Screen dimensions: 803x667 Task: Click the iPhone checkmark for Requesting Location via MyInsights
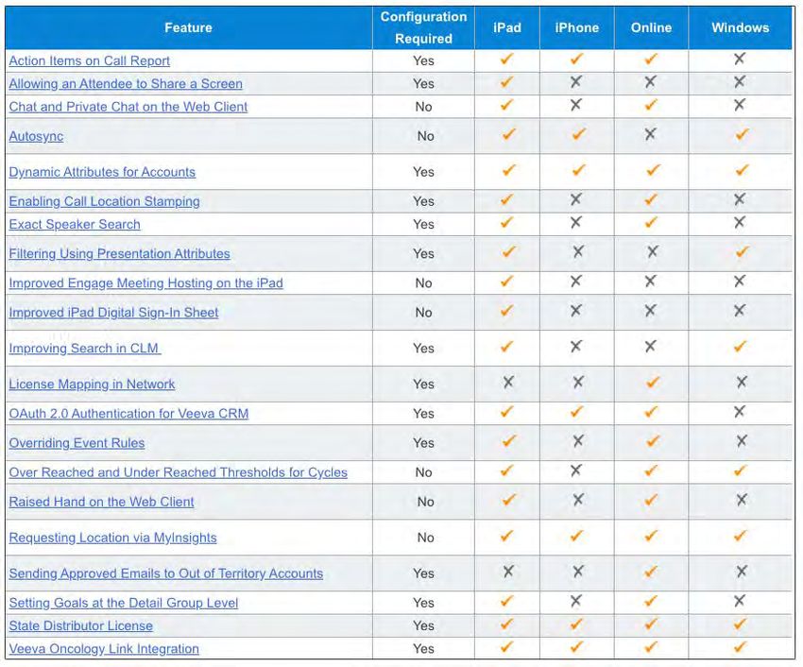pos(577,536)
